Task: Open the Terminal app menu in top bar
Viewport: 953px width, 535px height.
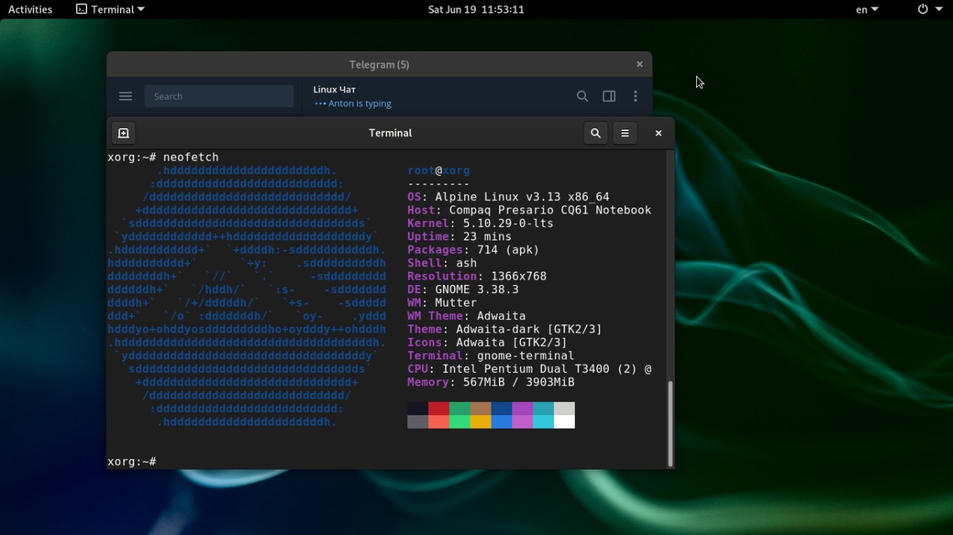Action: (110, 10)
